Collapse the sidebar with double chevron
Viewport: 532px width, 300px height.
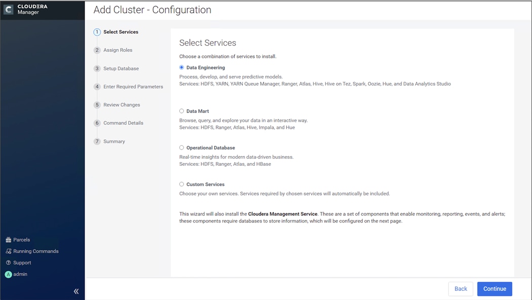click(76, 291)
